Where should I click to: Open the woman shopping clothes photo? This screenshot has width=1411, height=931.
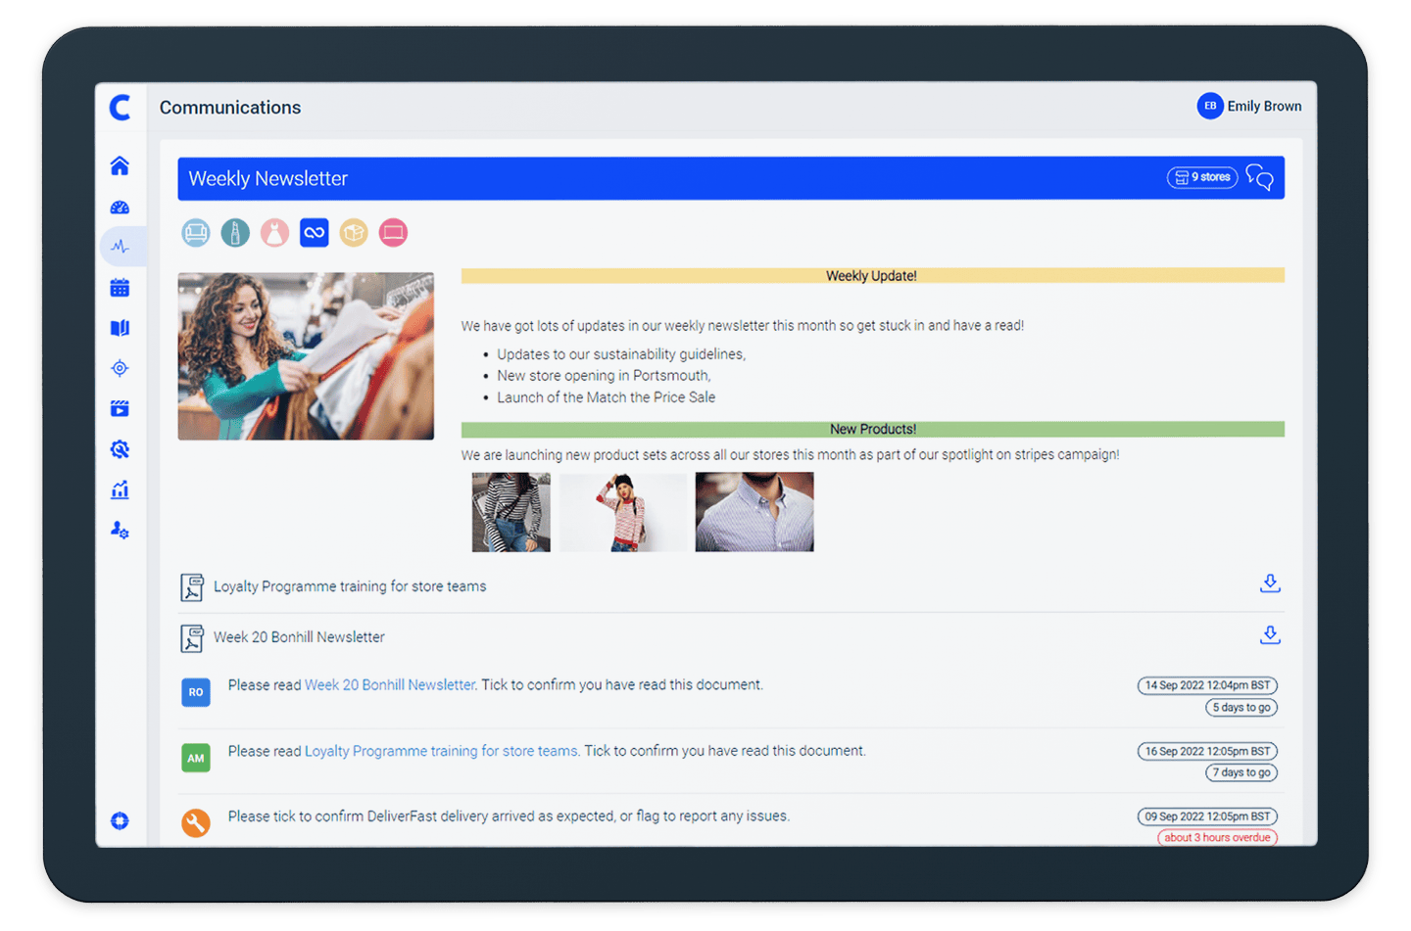coord(306,356)
